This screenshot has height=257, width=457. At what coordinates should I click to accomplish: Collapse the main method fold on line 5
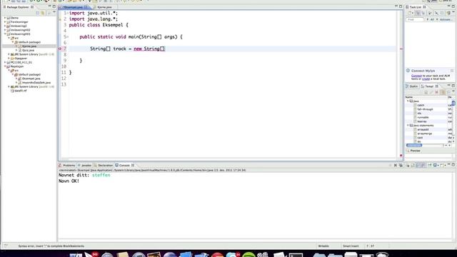click(68, 37)
